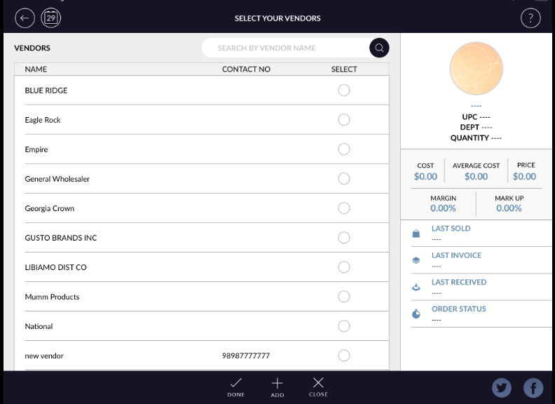
Task: Open the Facebook icon
Action: click(x=533, y=388)
